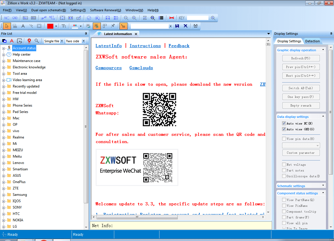This screenshot has height=241, width=334.
Task: Open the Software Renewal menu
Action: 106,10
